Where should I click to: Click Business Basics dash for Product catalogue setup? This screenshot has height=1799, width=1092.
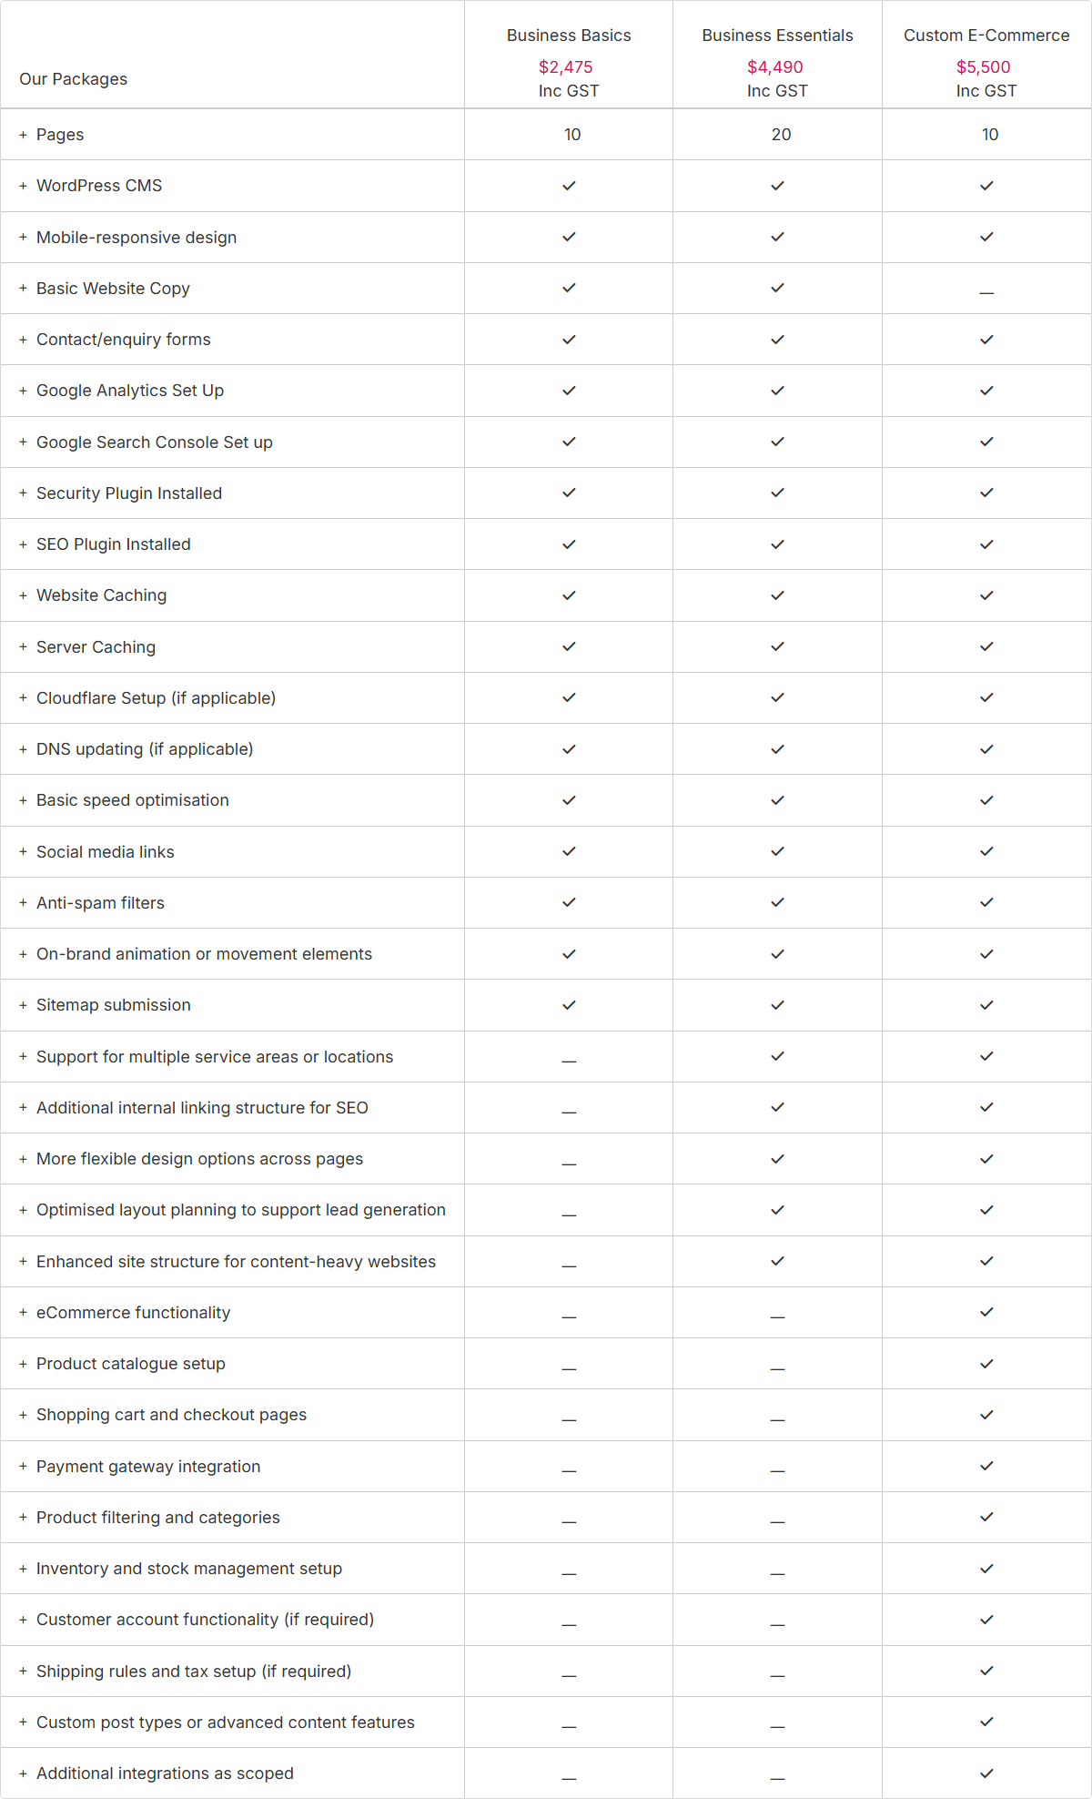pos(569,1368)
